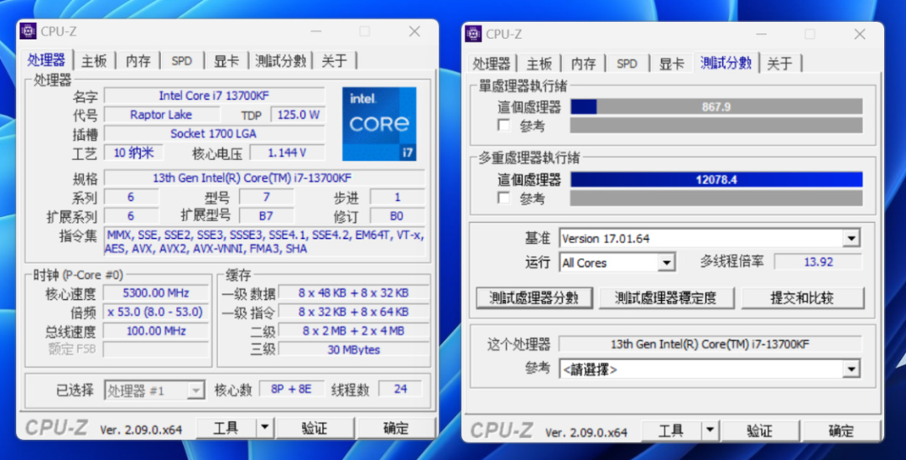
Task: Switch to 主板 tab in left window
Action: pos(94,60)
